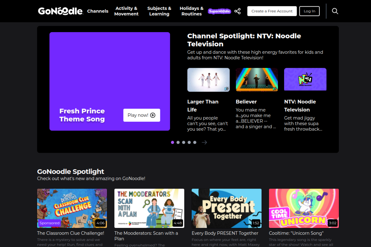This screenshot has width=371, height=247.
Task: Click the "Get mad jiggy" description
Action: [303, 124]
